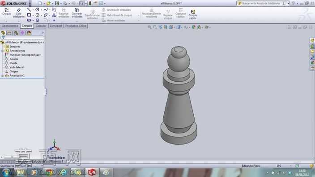Open PropertyManager panel tab

(x=9, y=33)
